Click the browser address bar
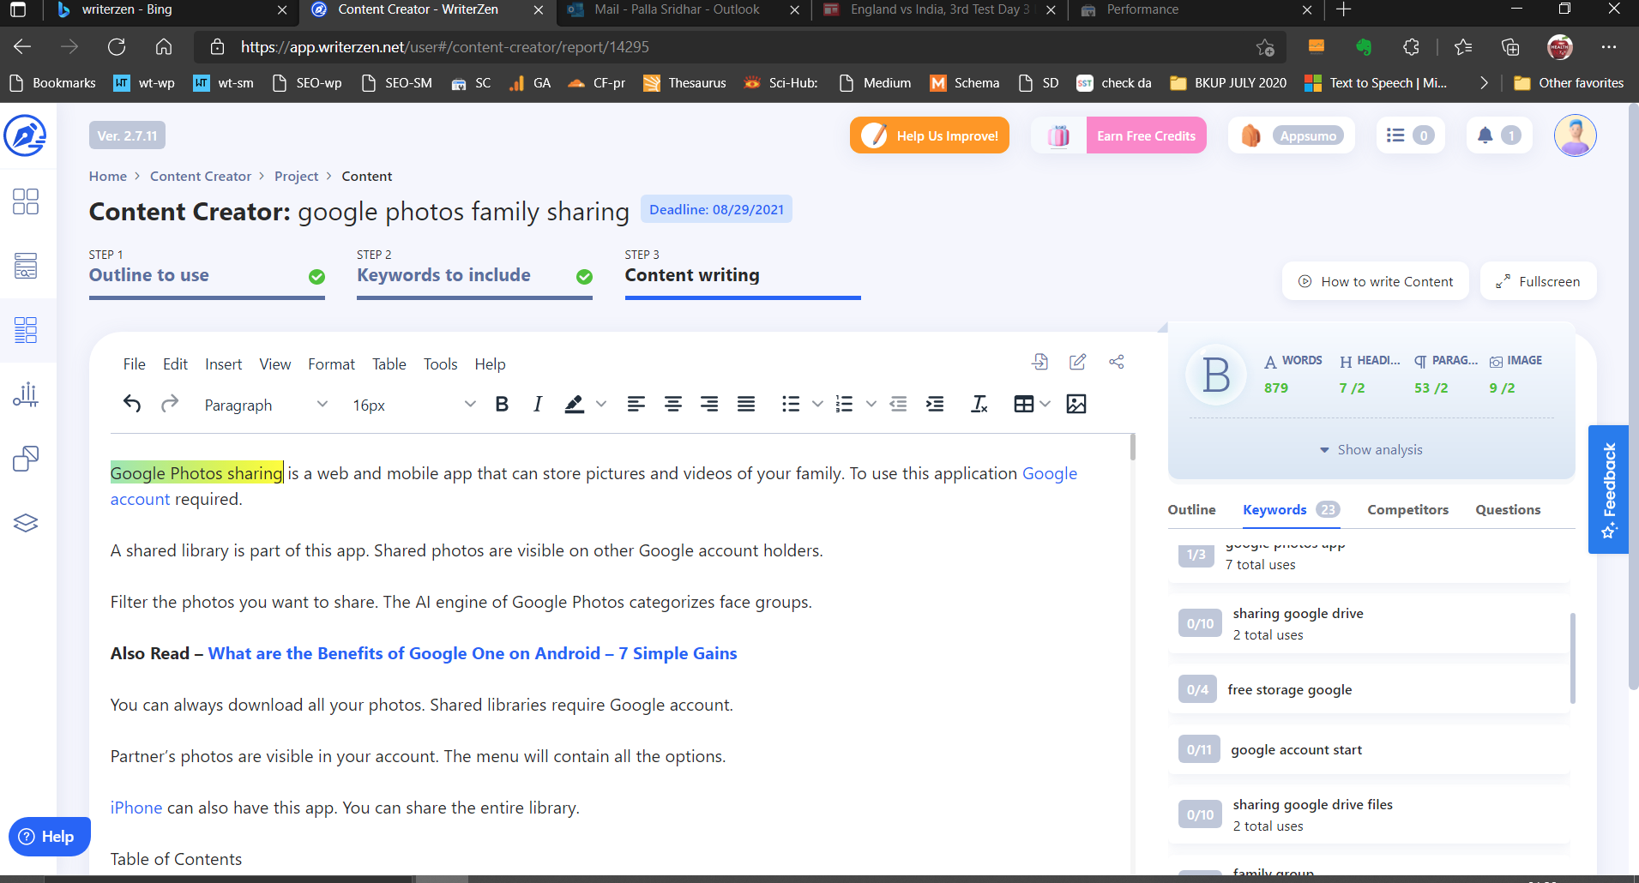Image resolution: width=1639 pixels, height=883 pixels. click(x=738, y=47)
